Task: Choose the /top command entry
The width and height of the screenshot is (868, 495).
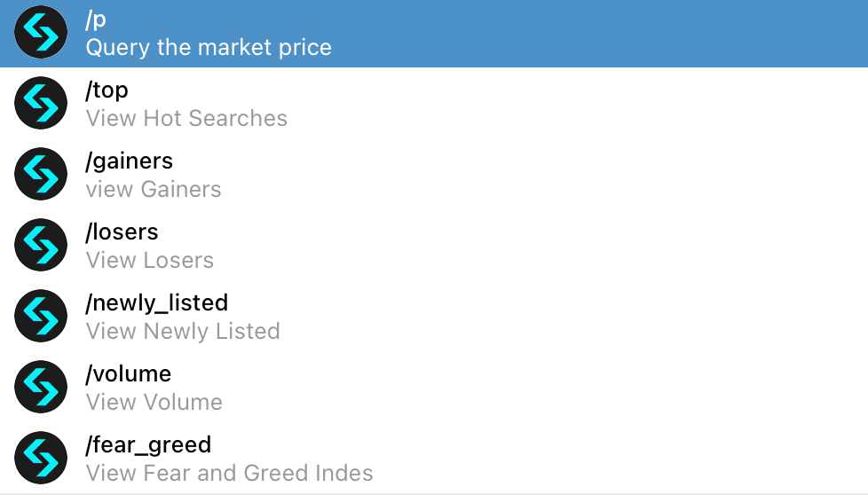Action: point(434,103)
